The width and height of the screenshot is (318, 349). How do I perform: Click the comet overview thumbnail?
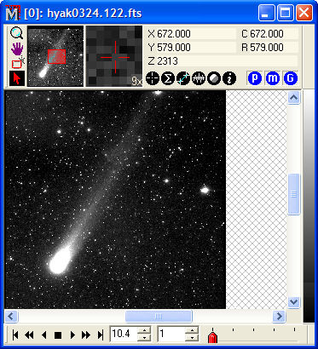(55, 56)
